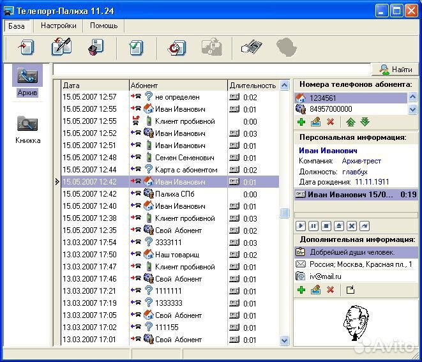Pause the call recording playback
This screenshot has width=422, height=362.
[313, 226]
